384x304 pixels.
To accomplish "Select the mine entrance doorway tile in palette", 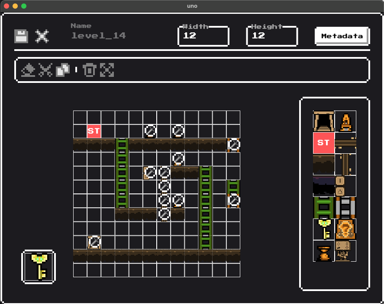I will point(323,121).
